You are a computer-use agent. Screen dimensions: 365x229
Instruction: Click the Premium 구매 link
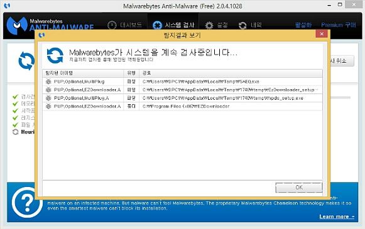(x=339, y=25)
